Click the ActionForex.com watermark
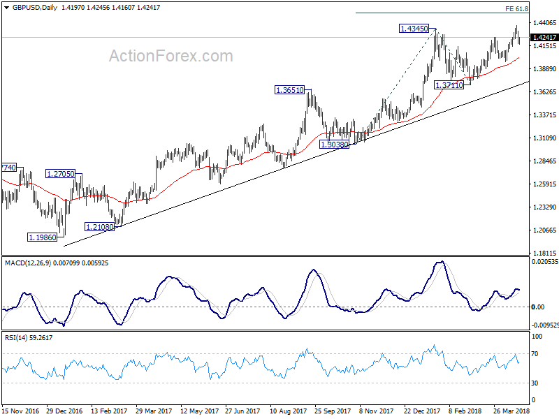The height and width of the screenshot is (419, 559). point(170,56)
